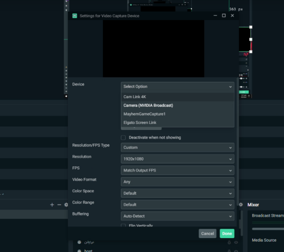Screen dimensions: 284x252
Task: Choose Camera (NVIDIA Broadcast) device option
Action: point(178,105)
